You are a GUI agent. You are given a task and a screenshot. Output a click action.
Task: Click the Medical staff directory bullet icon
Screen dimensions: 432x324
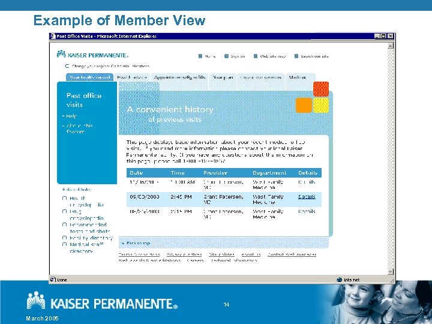64,244
